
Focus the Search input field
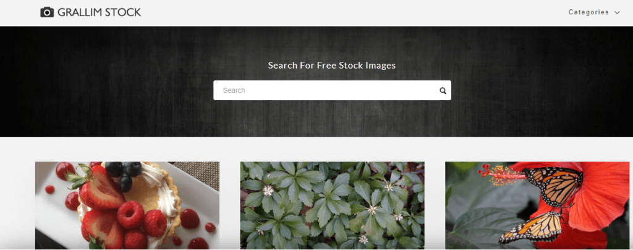[332, 90]
